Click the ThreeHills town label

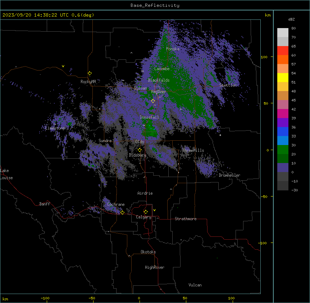(x=193, y=150)
